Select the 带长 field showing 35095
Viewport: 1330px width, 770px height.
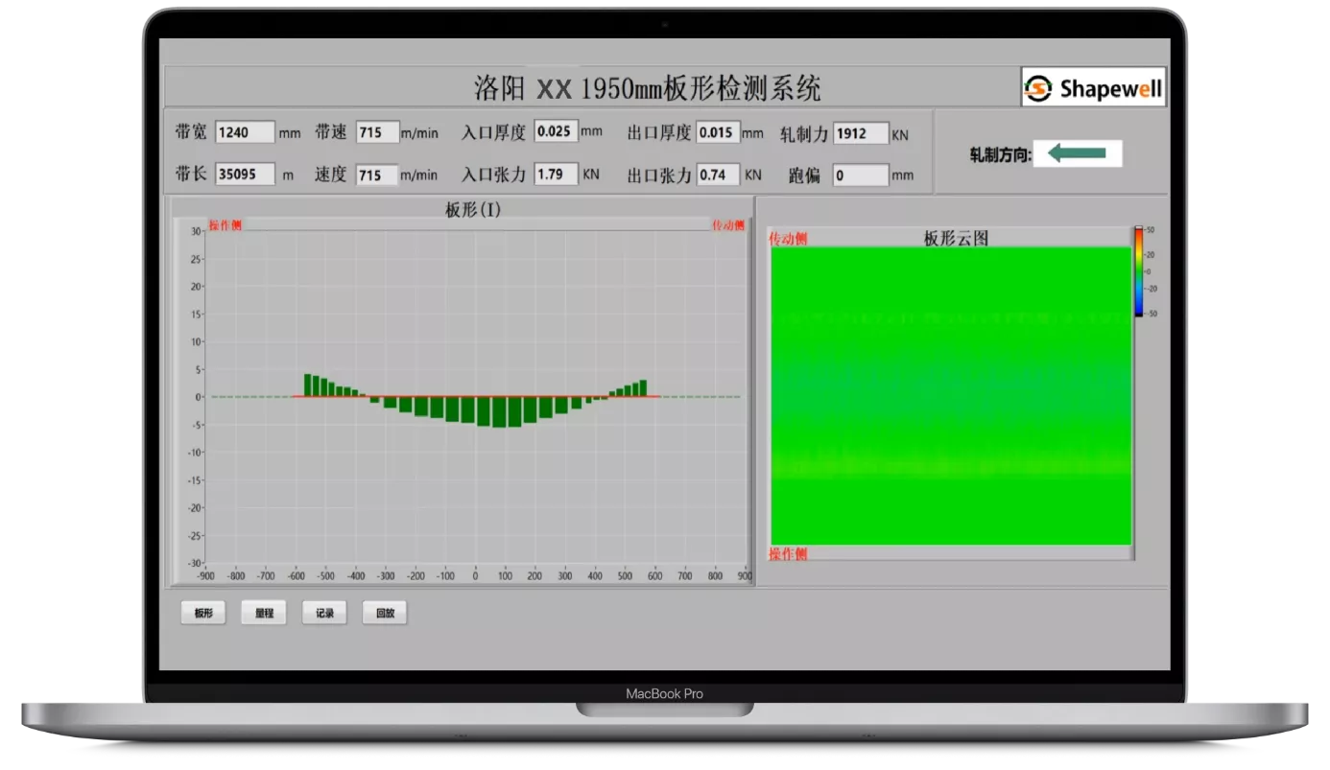(245, 175)
